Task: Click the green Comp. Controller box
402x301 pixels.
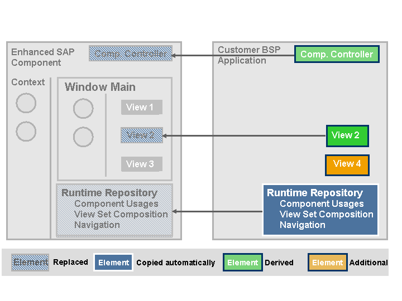Action: pos(337,54)
